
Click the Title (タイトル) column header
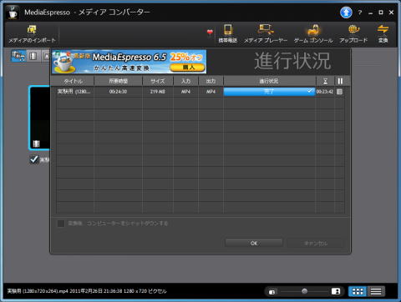click(73, 81)
